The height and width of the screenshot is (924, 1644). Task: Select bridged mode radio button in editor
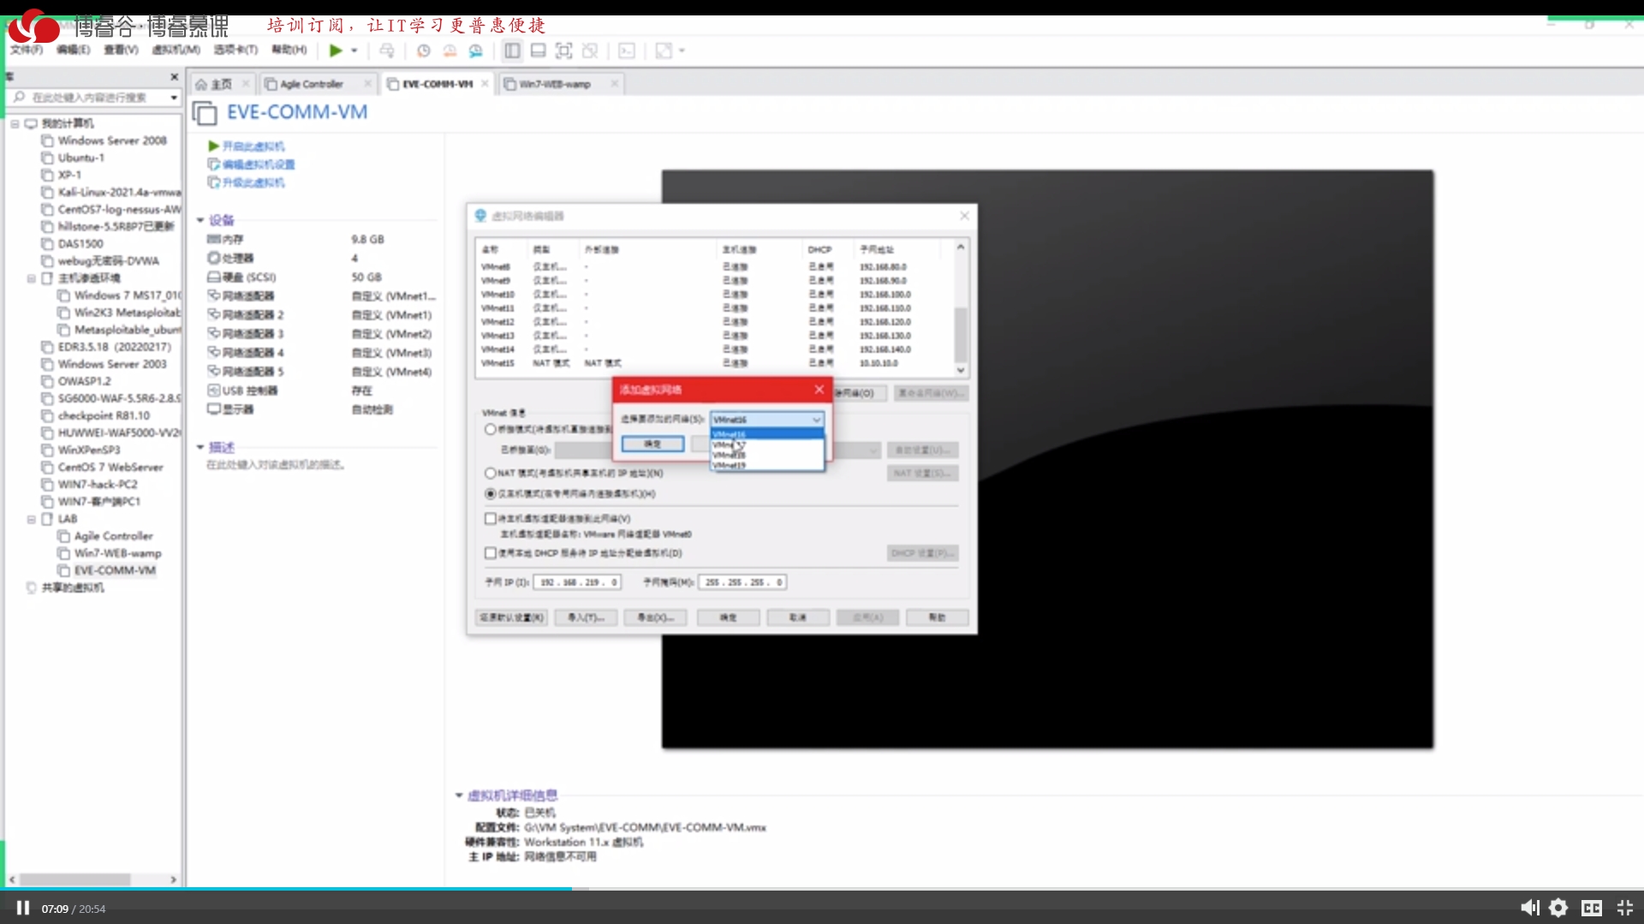(491, 429)
